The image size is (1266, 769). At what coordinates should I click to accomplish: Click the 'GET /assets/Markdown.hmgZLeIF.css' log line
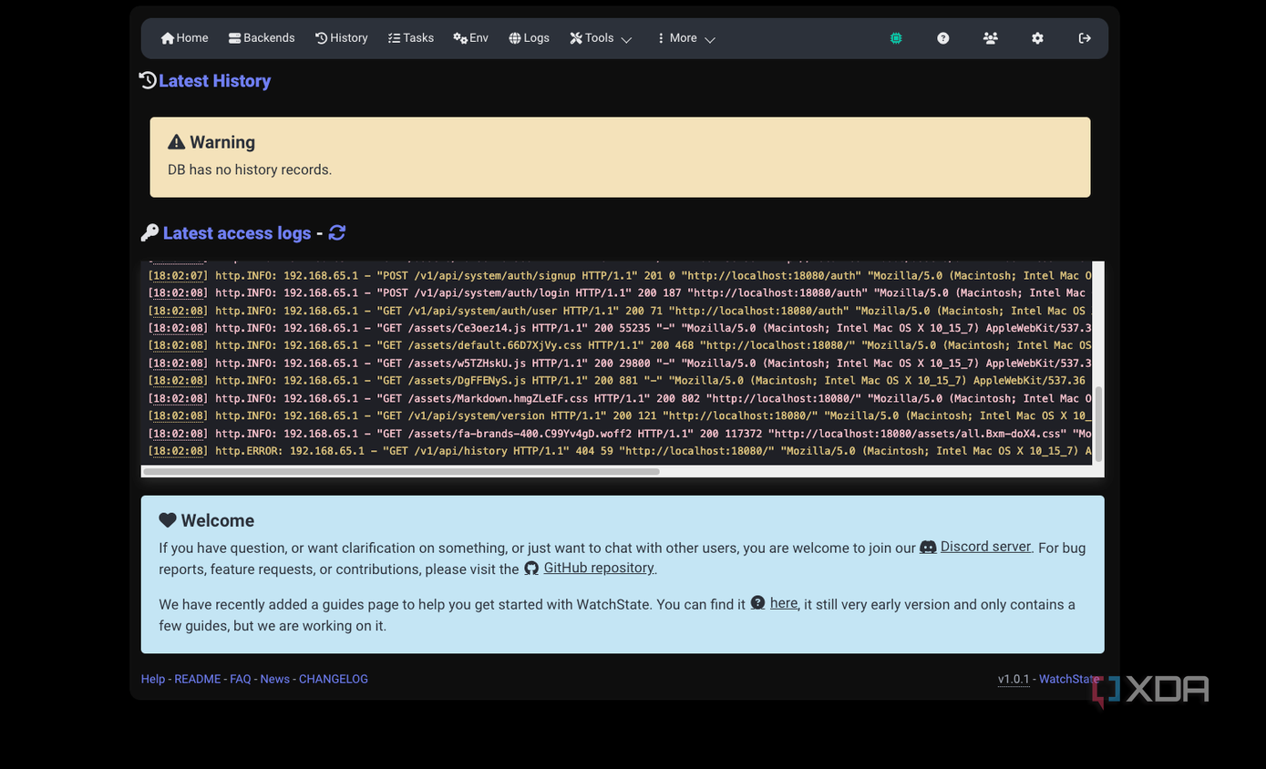(x=620, y=398)
